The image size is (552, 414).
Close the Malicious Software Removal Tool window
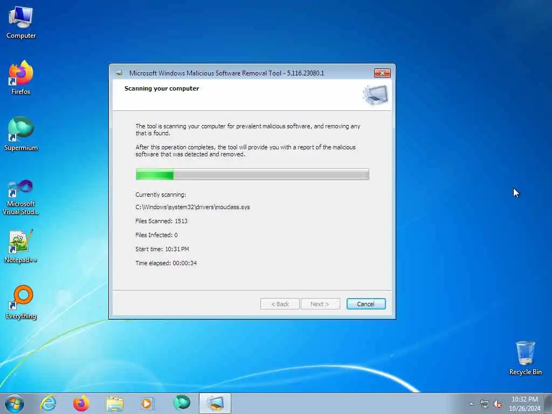click(x=382, y=73)
